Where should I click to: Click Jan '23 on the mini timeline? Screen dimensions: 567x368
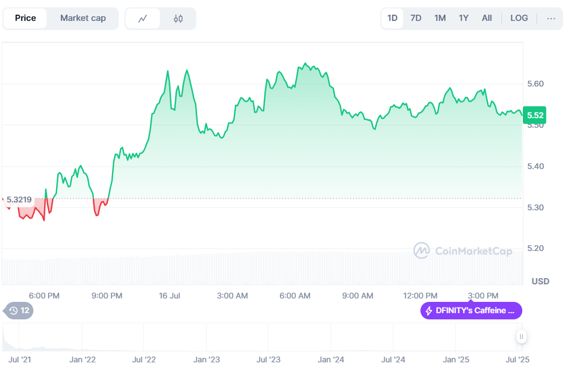[x=207, y=360]
